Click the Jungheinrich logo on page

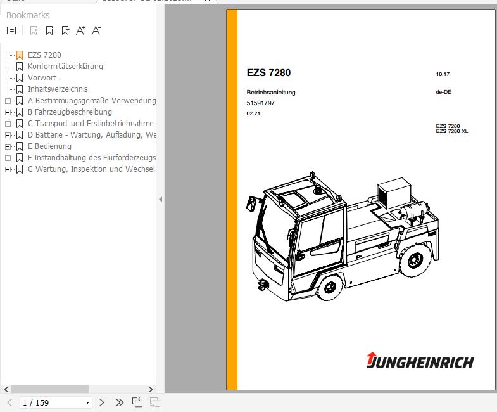[x=420, y=361]
